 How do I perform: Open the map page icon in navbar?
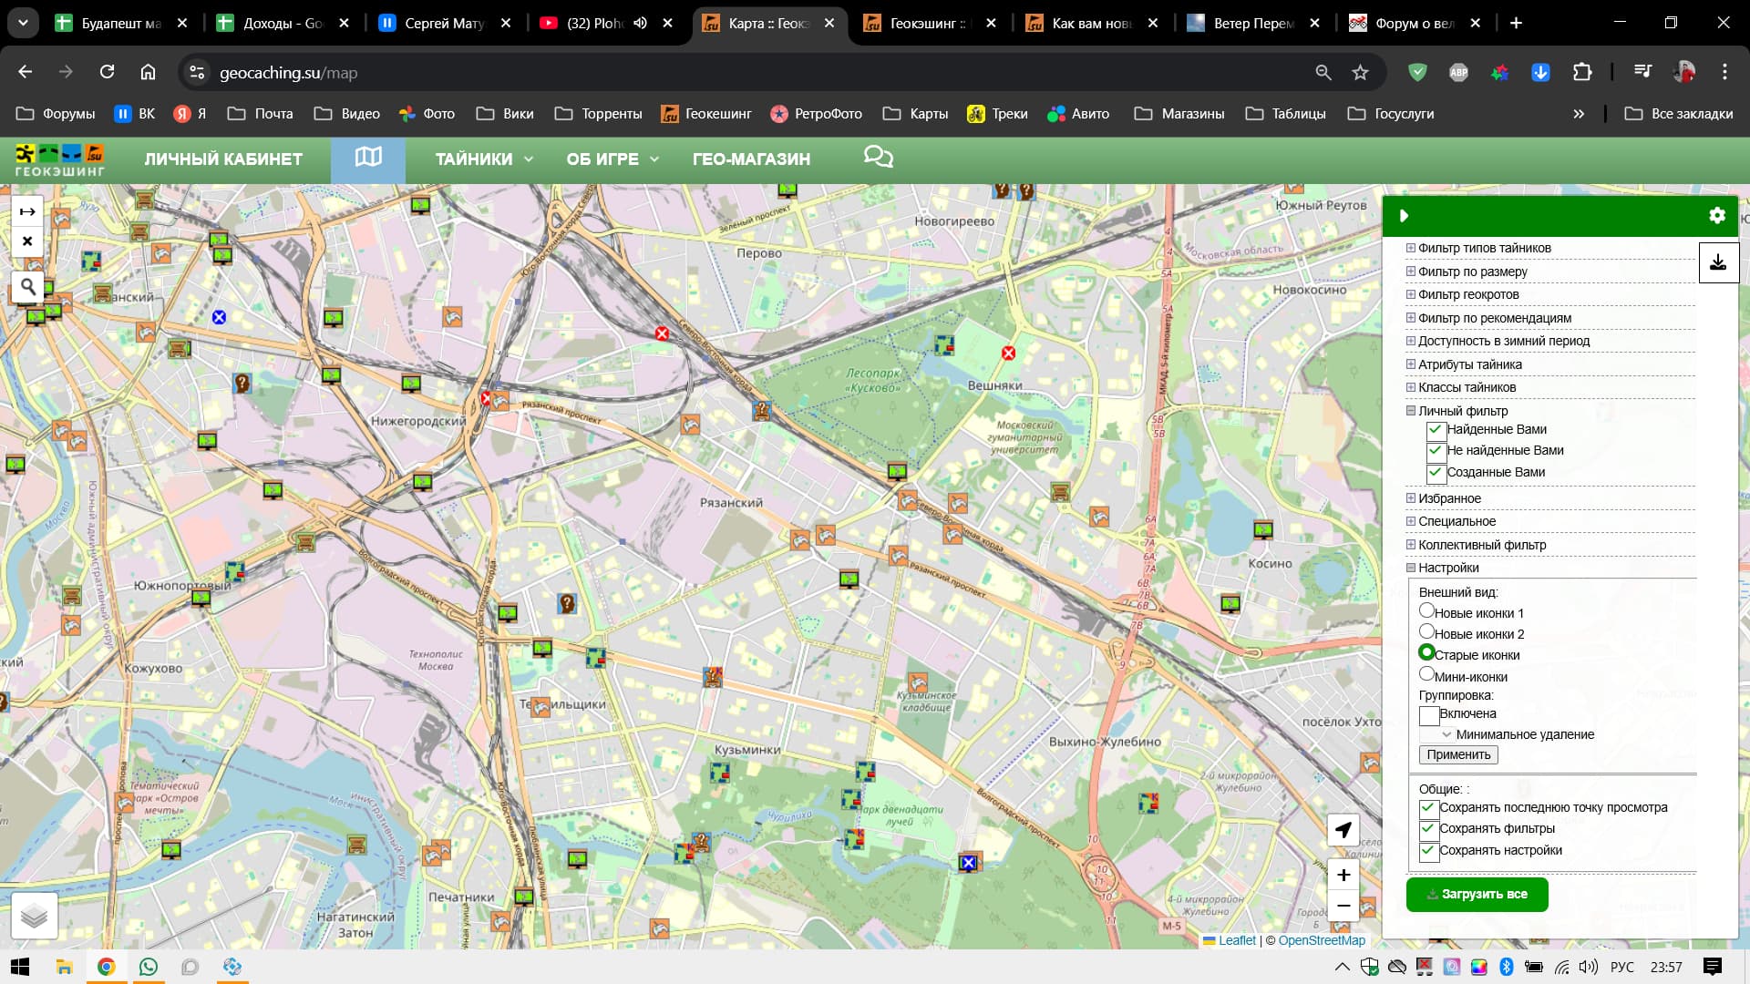pyautogui.click(x=368, y=158)
